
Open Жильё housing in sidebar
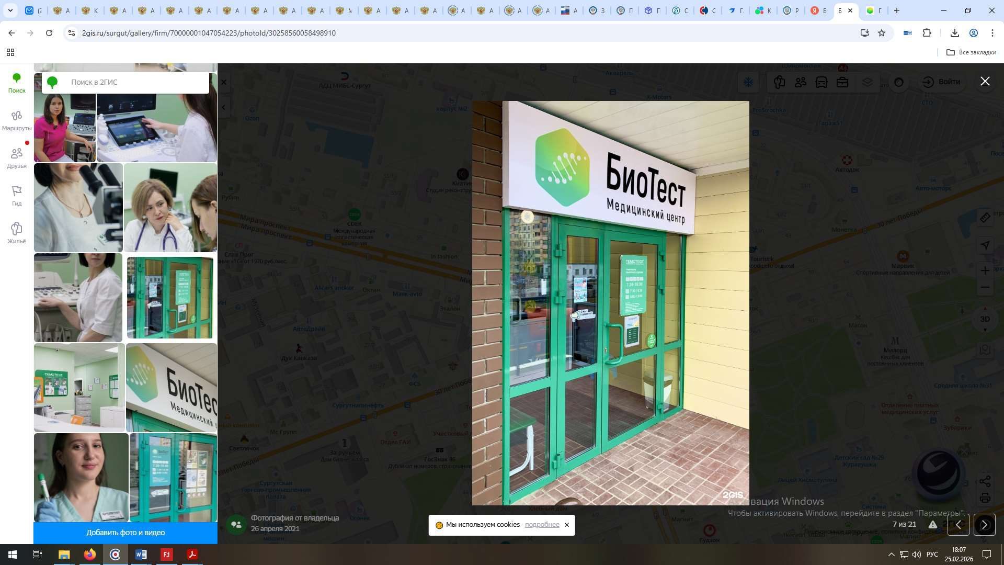click(17, 233)
